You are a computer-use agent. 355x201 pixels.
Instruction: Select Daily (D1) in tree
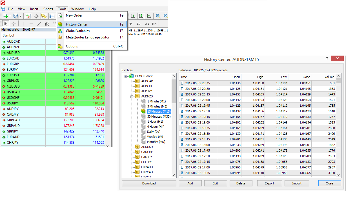[154, 132]
